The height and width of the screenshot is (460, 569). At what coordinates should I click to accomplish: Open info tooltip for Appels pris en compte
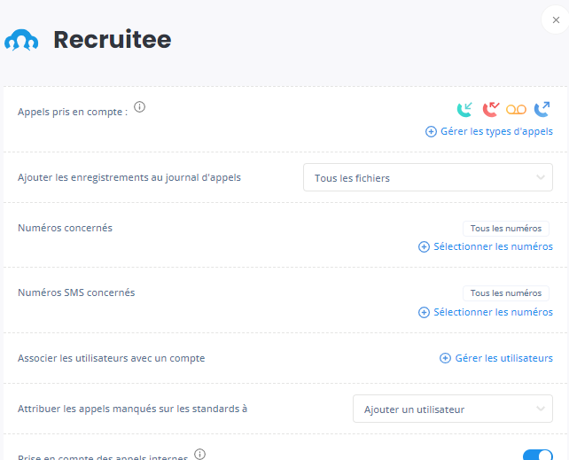tap(140, 107)
